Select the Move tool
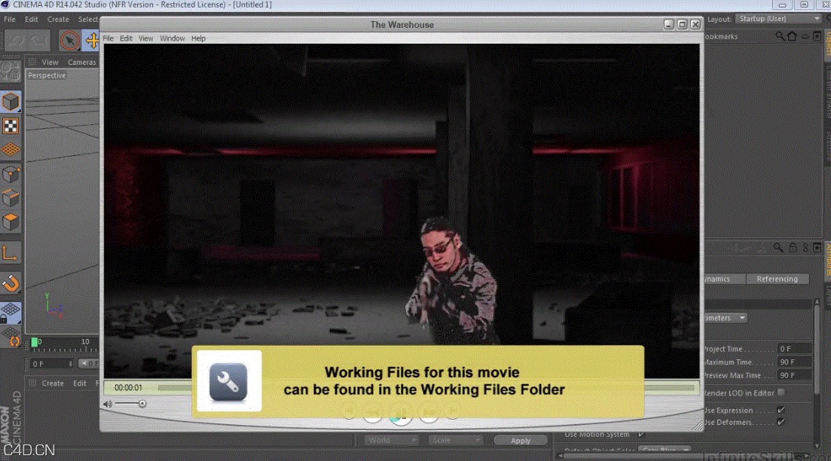 coord(92,40)
